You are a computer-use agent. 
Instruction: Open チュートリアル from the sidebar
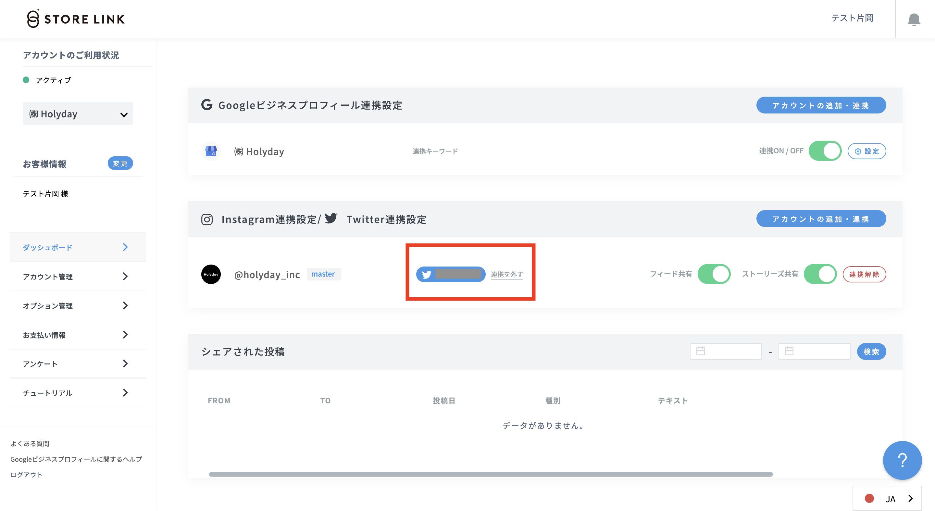[77, 393]
